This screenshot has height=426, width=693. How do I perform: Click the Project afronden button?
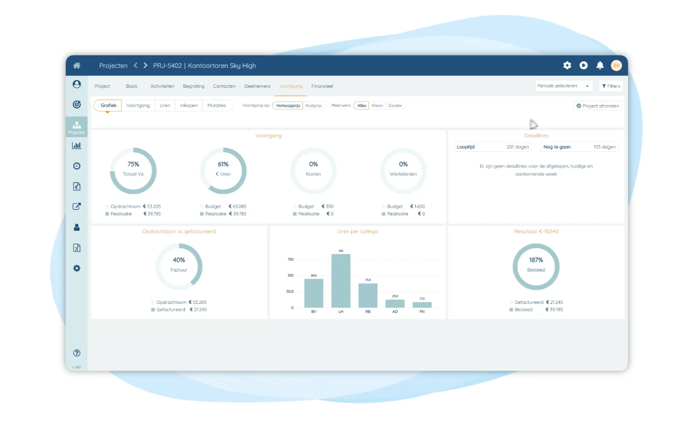pos(597,106)
